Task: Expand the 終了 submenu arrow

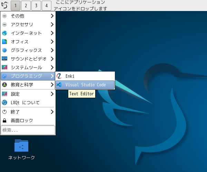Action: click(x=52, y=112)
